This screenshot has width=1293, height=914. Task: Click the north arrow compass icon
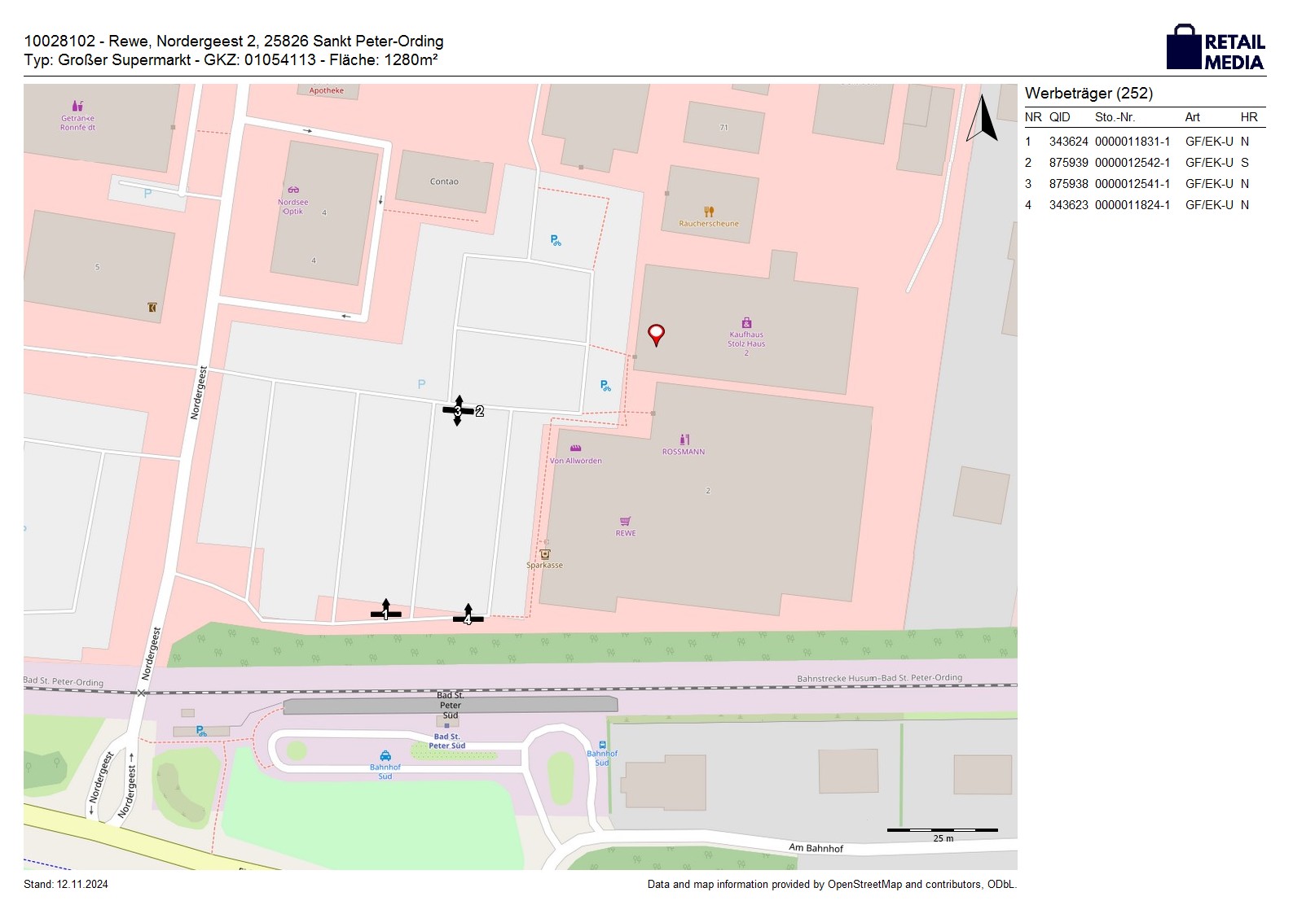(982, 119)
